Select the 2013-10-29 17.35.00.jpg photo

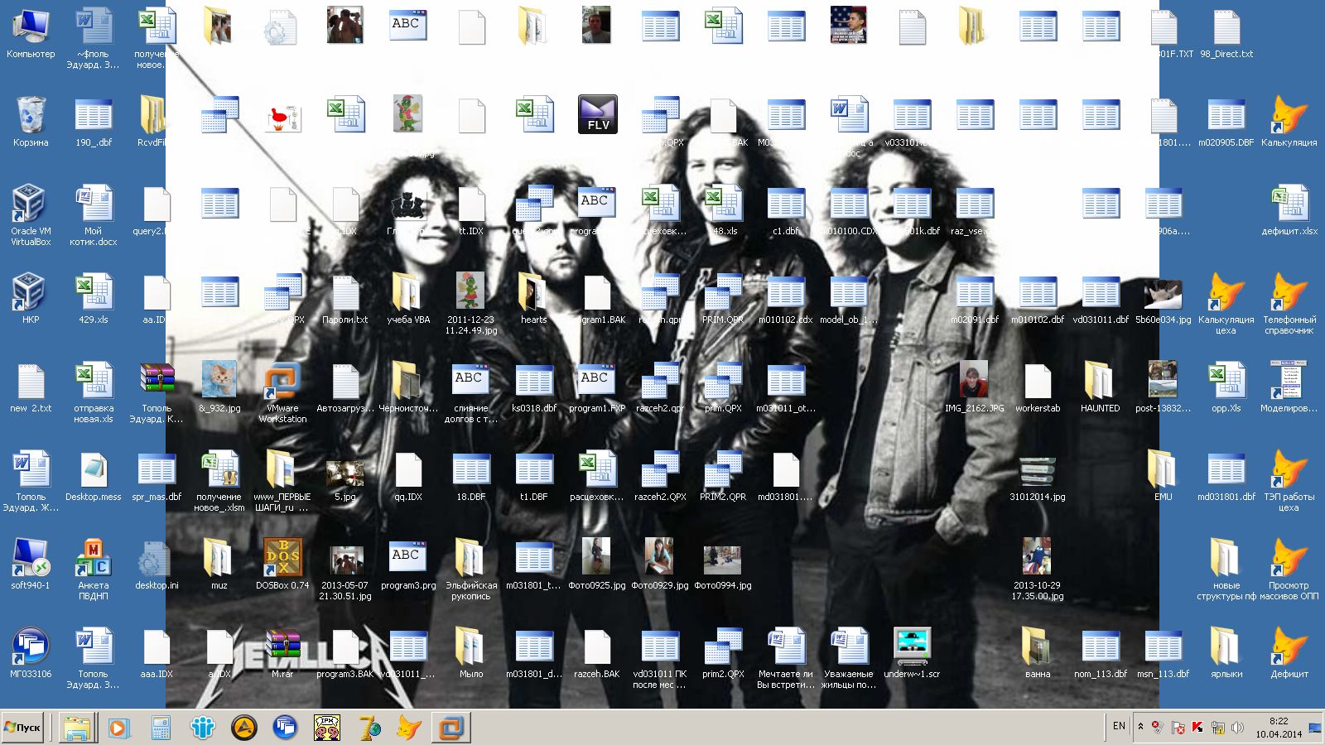(x=1038, y=570)
